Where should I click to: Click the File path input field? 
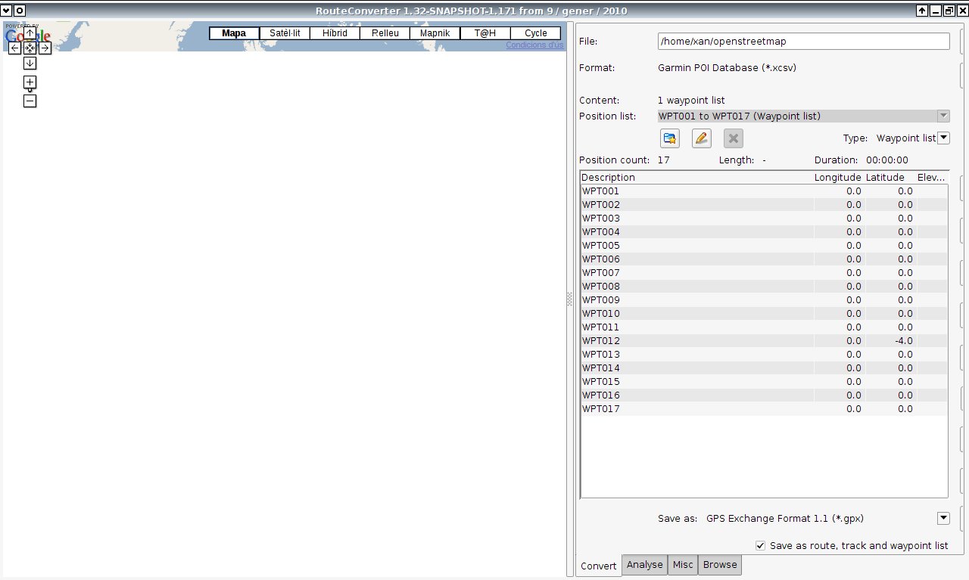[803, 41]
